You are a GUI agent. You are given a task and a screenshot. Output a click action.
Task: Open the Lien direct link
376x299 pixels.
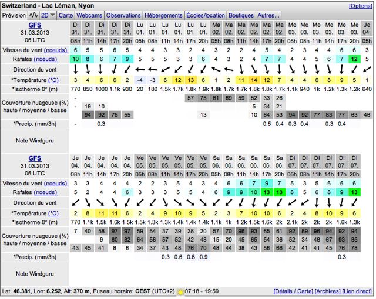point(358,291)
